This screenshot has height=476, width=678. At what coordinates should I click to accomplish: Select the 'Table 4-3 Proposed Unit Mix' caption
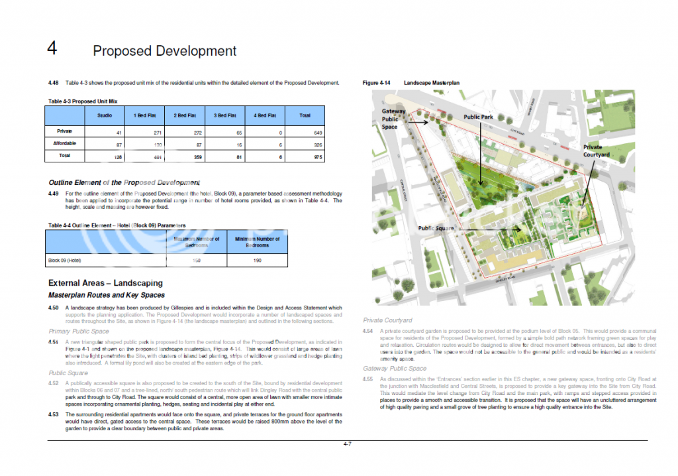(x=83, y=101)
